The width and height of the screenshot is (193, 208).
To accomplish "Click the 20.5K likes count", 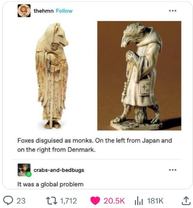I will (114, 201).
